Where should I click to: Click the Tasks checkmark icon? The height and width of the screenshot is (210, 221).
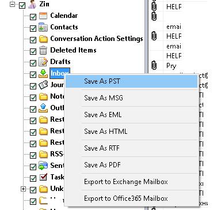coord(43,177)
